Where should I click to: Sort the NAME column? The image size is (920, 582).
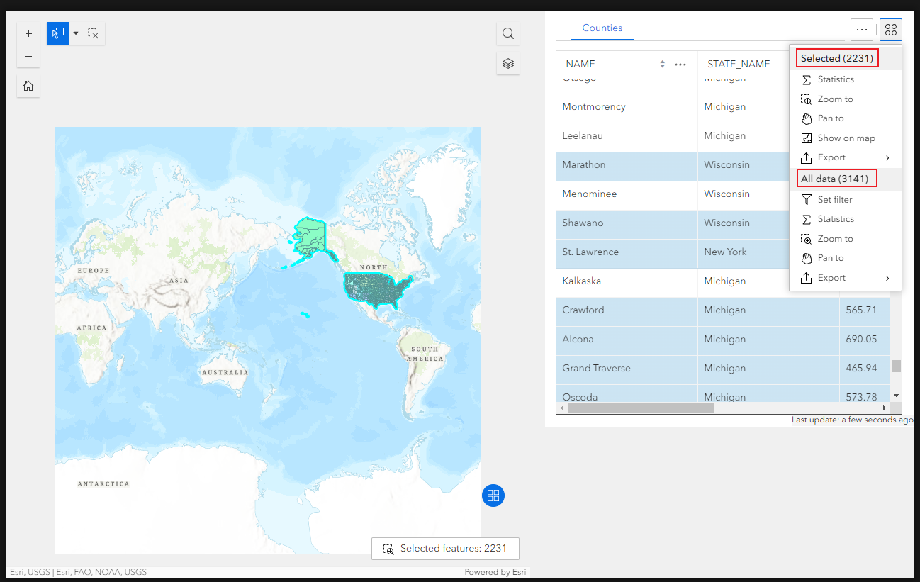663,64
